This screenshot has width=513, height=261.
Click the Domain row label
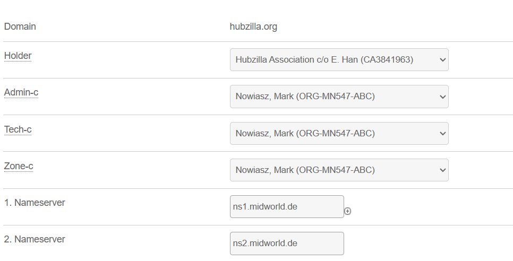point(20,27)
